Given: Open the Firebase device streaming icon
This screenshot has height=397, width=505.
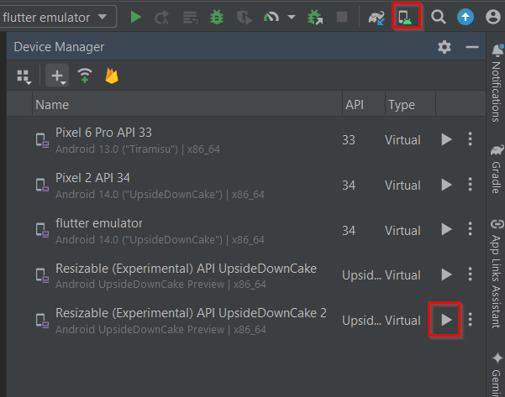Looking at the screenshot, I should (x=112, y=76).
